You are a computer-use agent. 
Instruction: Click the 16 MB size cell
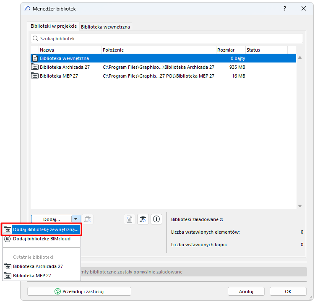click(239, 76)
